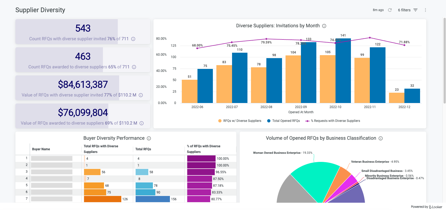Click the 2022-12 Total Opened RFQs bar (32)
This screenshot has height=210, width=446.
[x=412, y=96]
